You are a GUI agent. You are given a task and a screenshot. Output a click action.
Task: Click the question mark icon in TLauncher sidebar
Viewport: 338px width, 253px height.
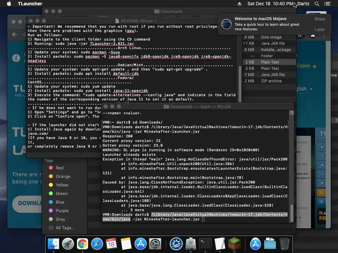[x=322, y=156]
